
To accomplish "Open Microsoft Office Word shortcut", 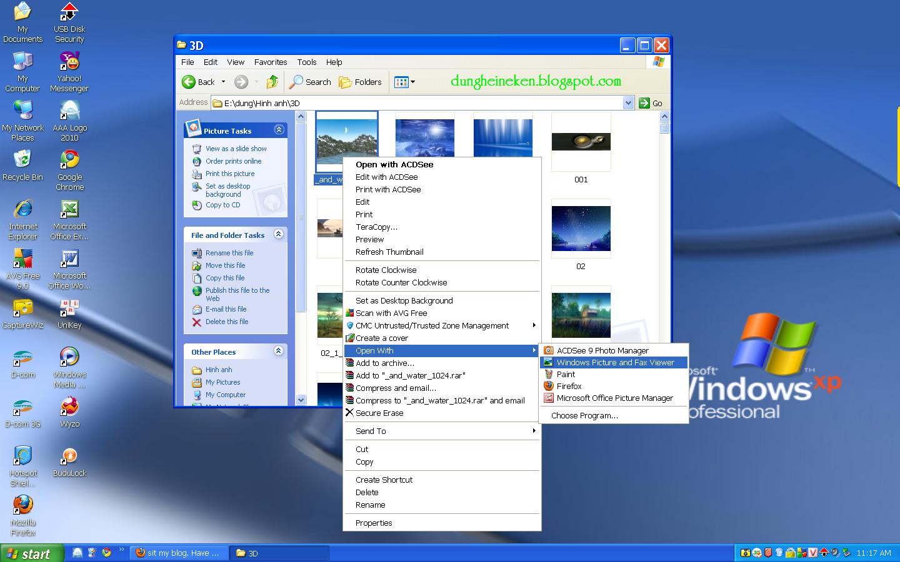I will click(69, 269).
